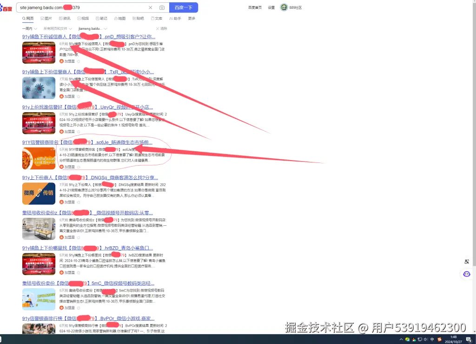476x344 pixels.
Task: Click the network icon in the system tray
Action: click(x=420, y=339)
